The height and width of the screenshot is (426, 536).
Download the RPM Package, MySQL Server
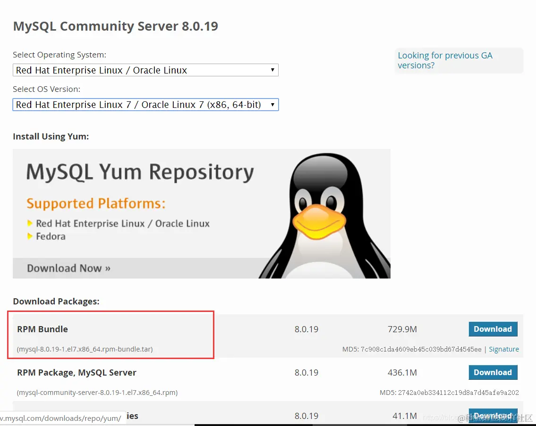coord(493,372)
